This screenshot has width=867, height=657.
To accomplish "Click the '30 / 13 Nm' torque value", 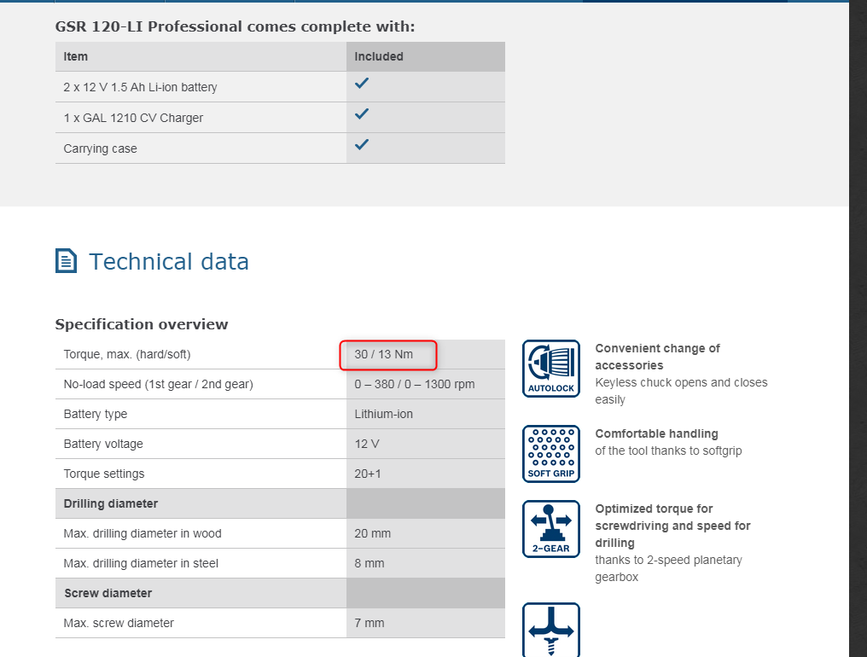I will coord(384,354).
